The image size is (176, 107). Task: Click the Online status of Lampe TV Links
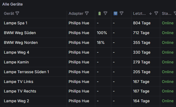pyautogui.click(x=168, y=82)
